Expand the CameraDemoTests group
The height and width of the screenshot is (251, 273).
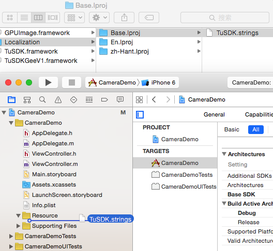[11, 236]
